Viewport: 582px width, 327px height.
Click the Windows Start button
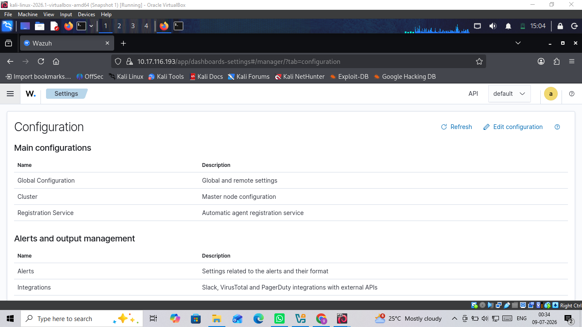coord(10,318)
